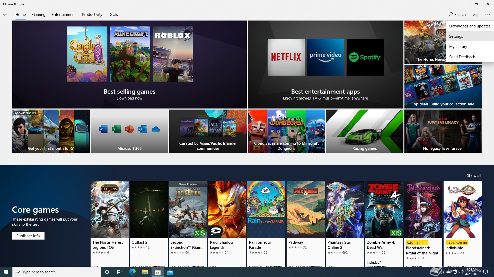Open Jupiter's Legacy promo tile

pyautogui.click(x=443, y=131)
